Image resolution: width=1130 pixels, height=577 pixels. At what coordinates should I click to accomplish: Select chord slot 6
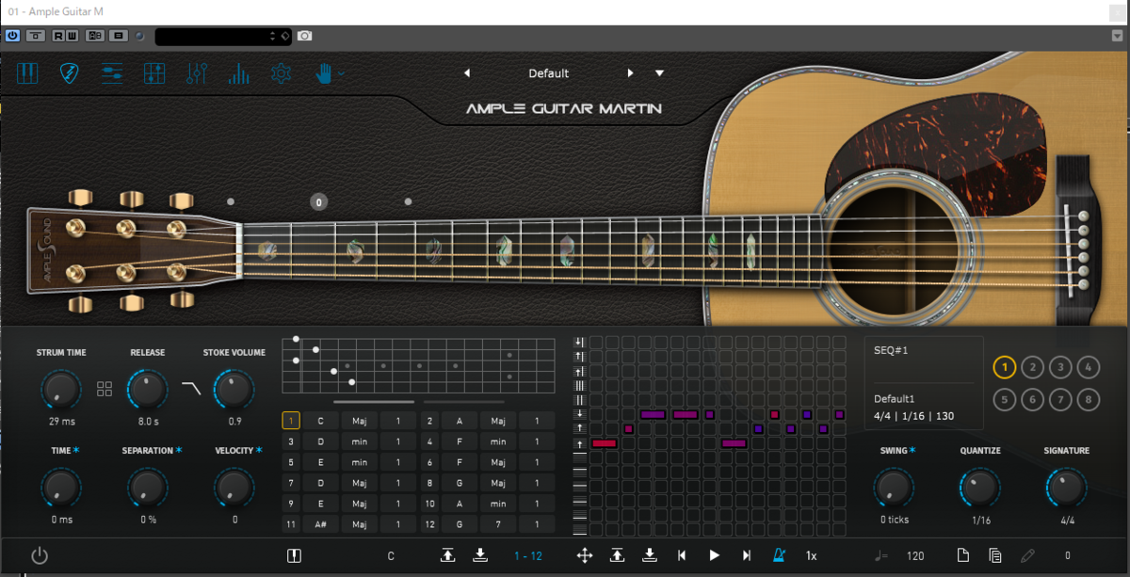pyautogui.click(x=429, y=462)
